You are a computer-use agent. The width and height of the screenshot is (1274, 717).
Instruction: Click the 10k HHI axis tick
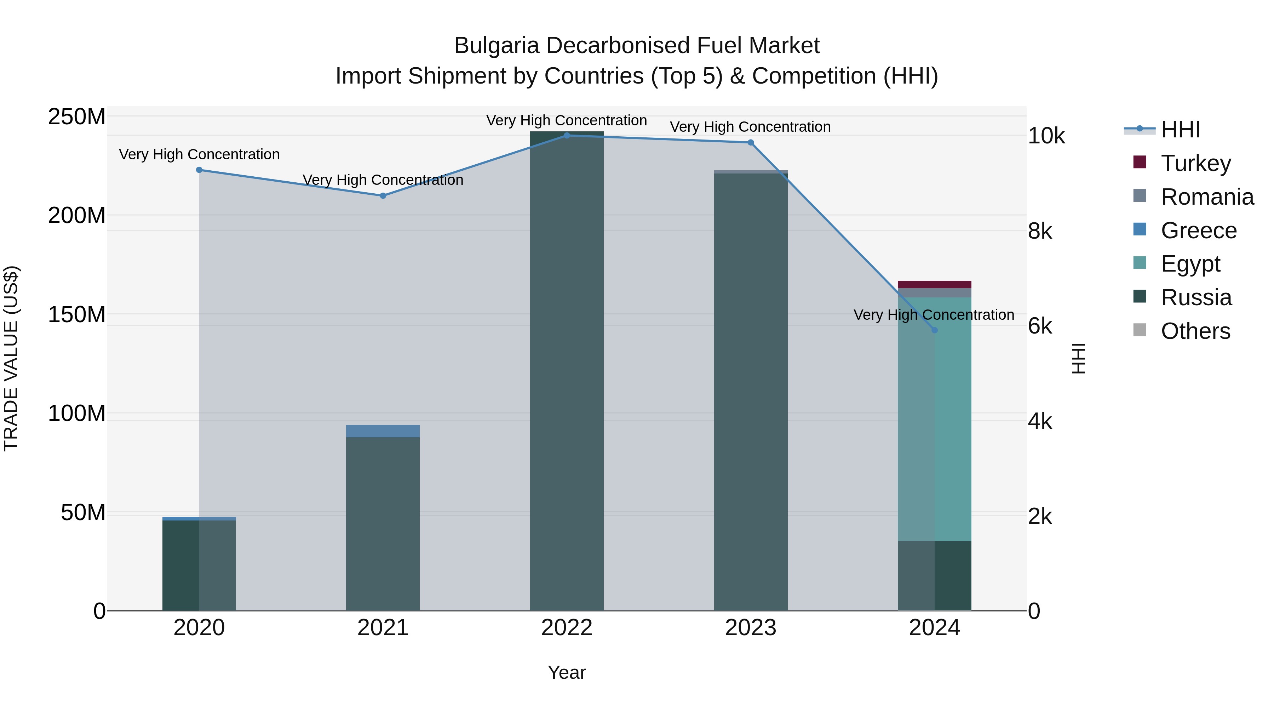[x=1046, y=136]
